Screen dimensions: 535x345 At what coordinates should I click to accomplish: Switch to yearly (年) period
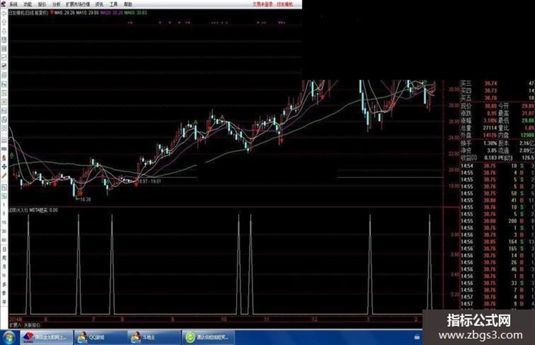click(4, 302)
